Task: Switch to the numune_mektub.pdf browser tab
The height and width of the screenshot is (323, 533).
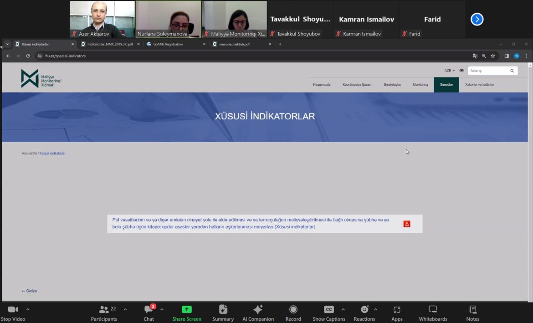Action: 235,44
